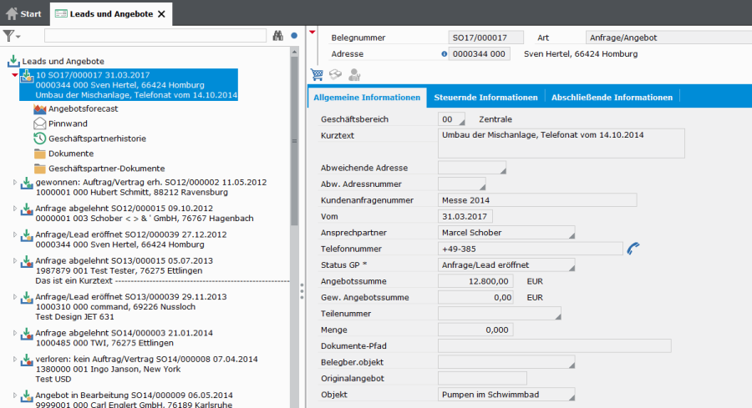
Task: Click the Gew. Angebotssumme field 0,00
Action: pyautogui.click(x=475, y=297)
